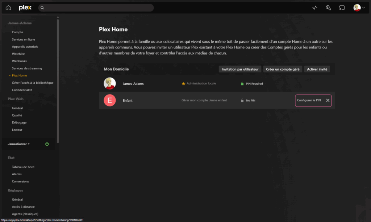Open the Cast player icon
Image resolution: width=371 pixels, height=222 pixels.
[x=342, y=8]
